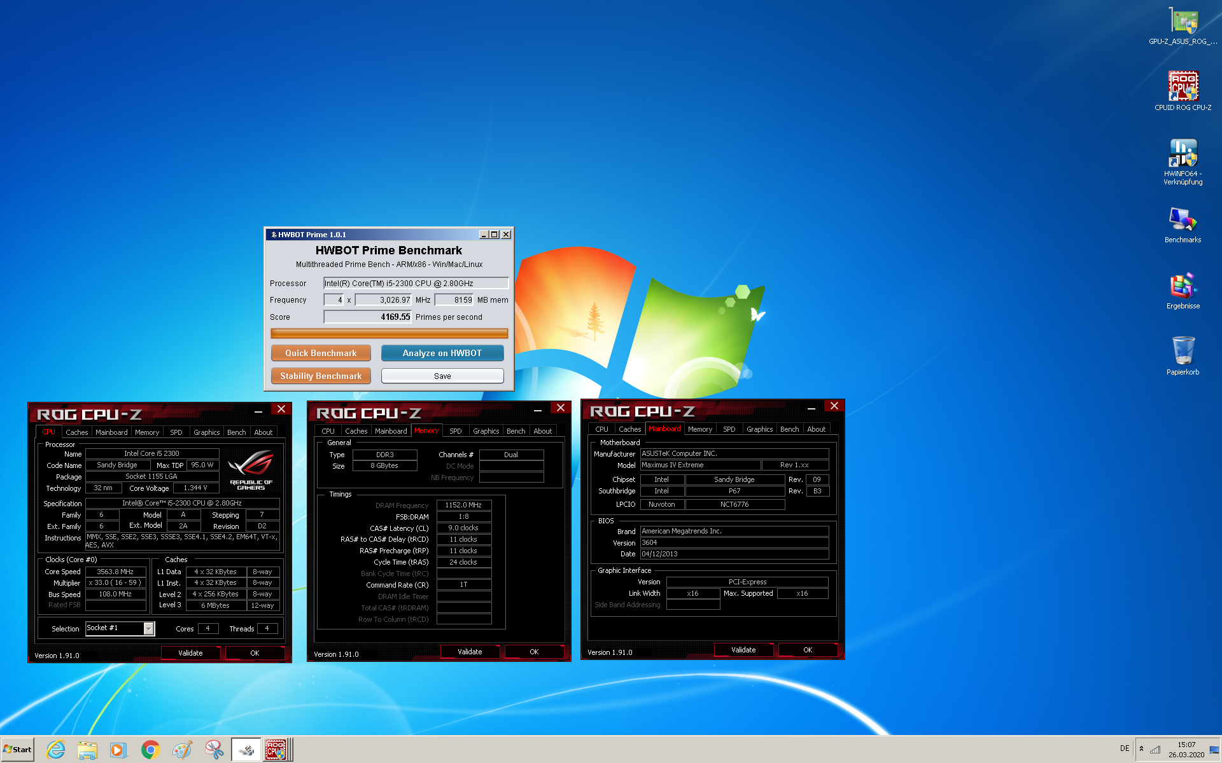This screenshot has width=1222, height=763.
Task: Click Republic of Gamers logo in CPU-Z
Action: coord(251,469)
